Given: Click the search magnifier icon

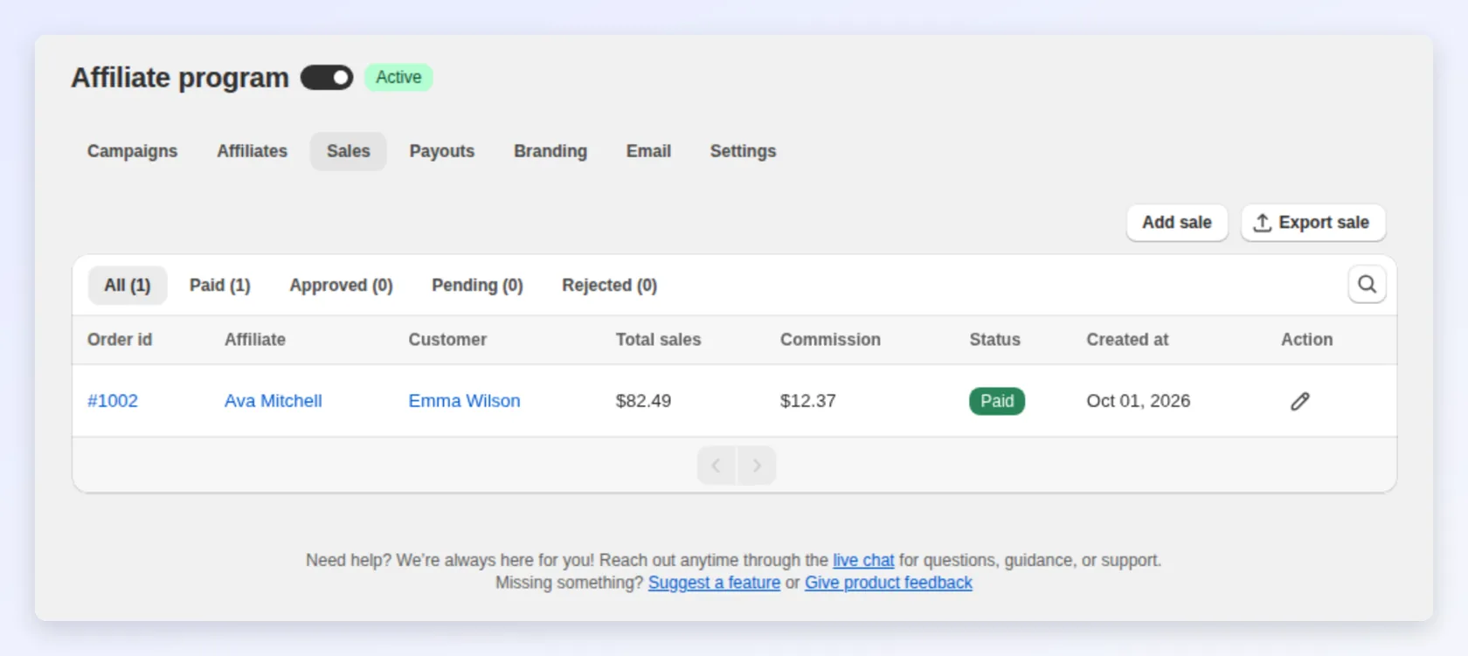Looking at the screenshot, I should (x=1367, y=285).
